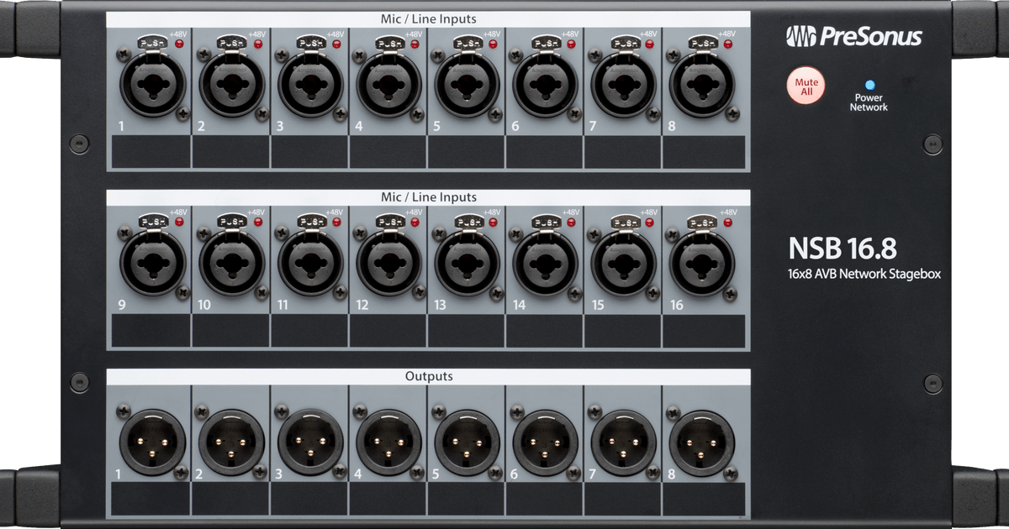
Task: Click the upper Mic / Line Inputs header
Action: coord(429,18)
